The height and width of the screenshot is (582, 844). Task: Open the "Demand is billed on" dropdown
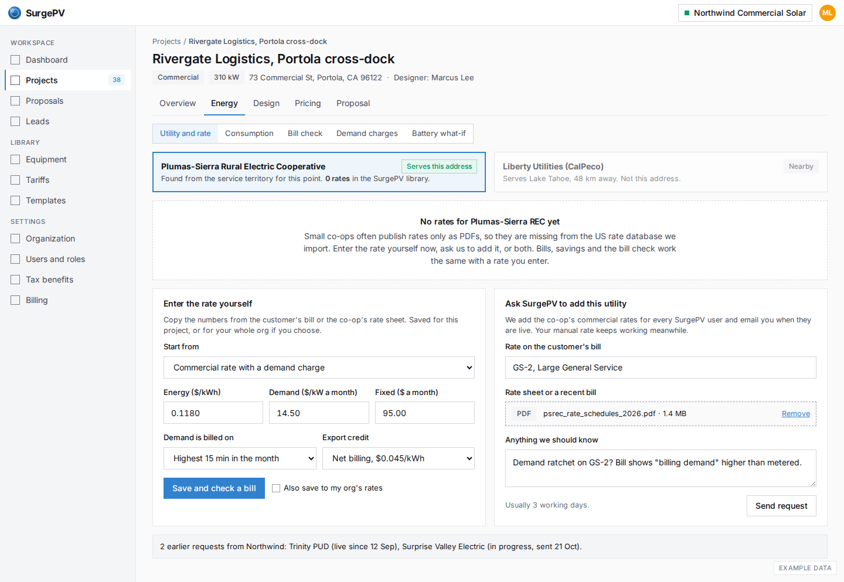240,458
